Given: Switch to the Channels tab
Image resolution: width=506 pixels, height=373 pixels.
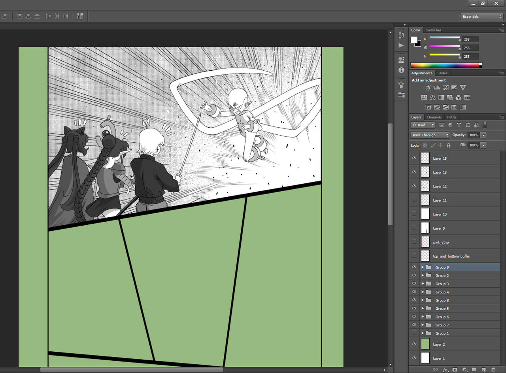Looking at the screenshot, I should tap(434, 117).
